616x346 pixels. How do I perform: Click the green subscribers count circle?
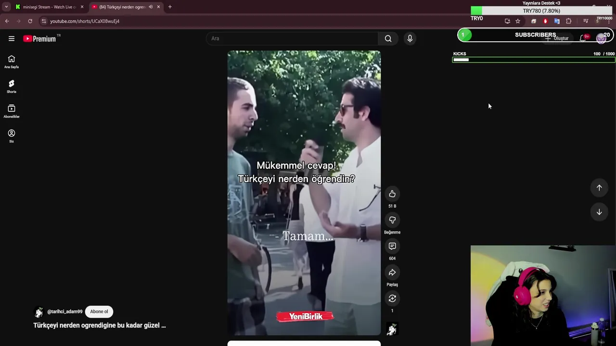[x=464, y=35]
